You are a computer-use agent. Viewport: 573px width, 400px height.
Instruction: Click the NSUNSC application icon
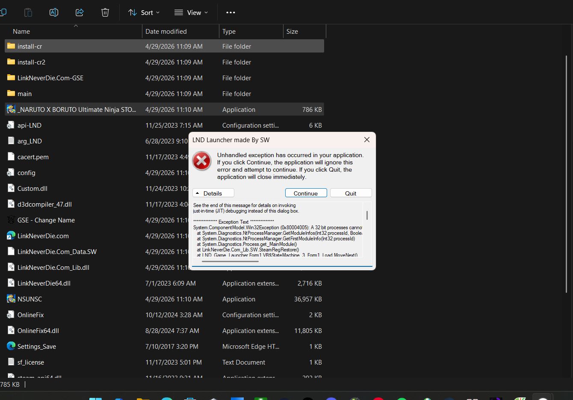coord(11,299)
